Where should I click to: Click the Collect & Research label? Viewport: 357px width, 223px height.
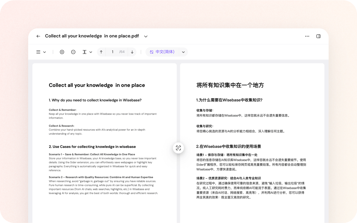pos(61,126)
